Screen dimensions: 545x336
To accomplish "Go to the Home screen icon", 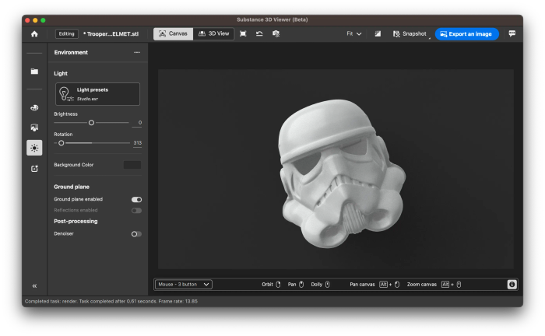I will [34, 34].
